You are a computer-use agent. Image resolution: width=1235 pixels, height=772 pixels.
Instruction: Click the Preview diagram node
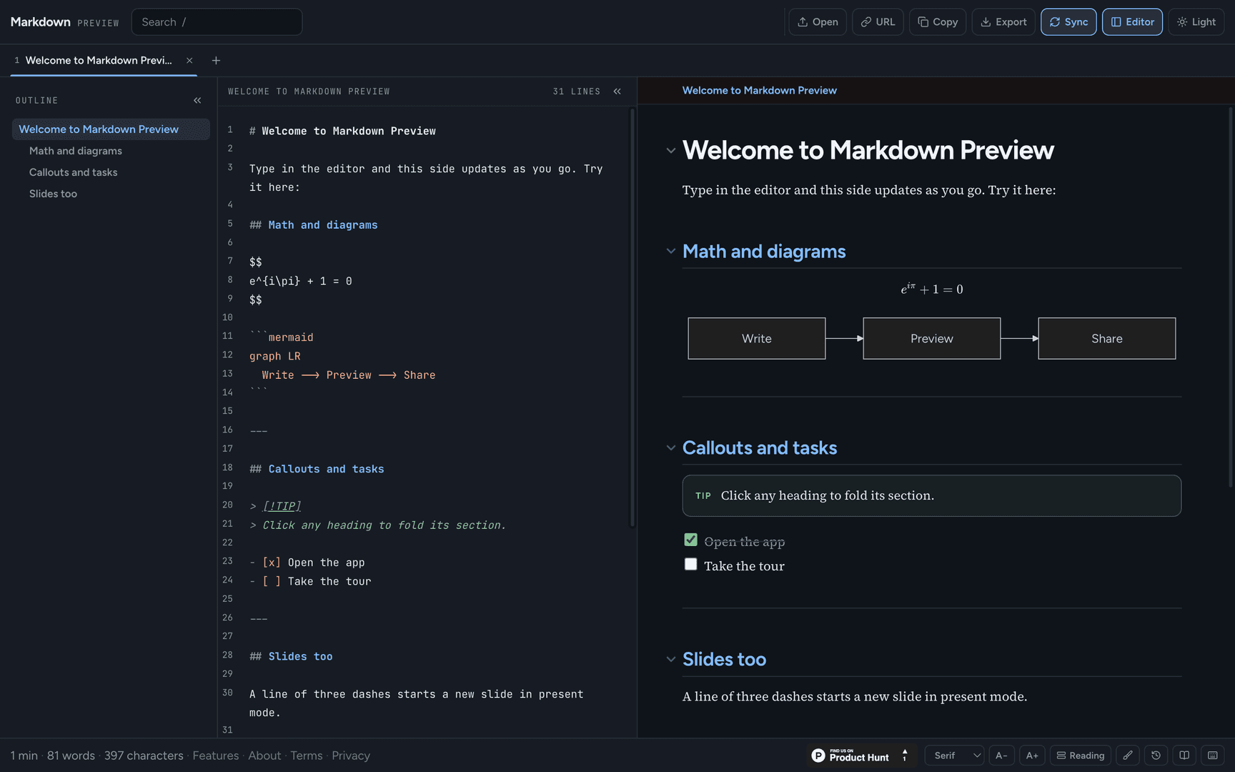(x=931, y=338)
